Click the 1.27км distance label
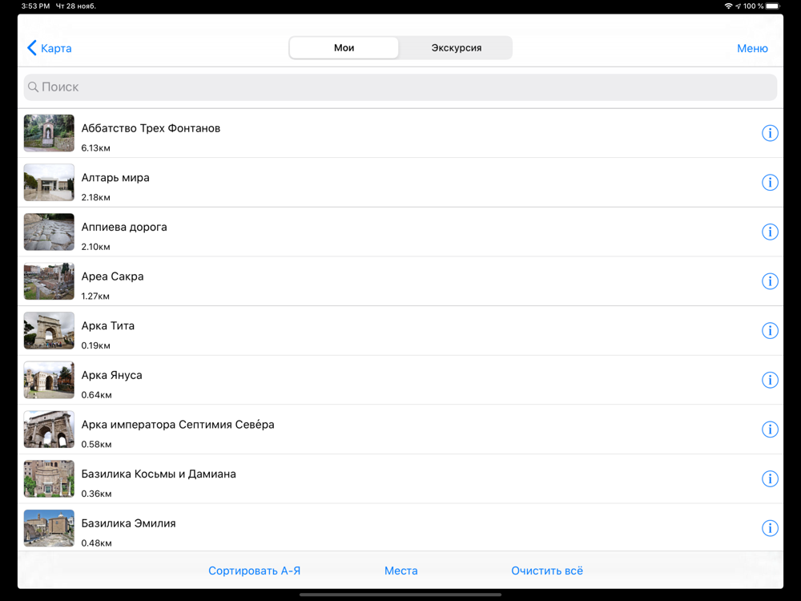801x601 pixels. 95,296
